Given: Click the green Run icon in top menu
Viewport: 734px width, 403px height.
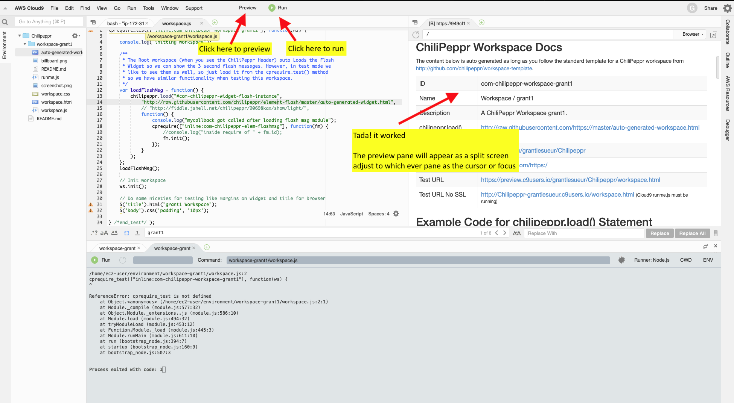Looking at the screenshot, I should pyautogui.click(x=272, y=8).
